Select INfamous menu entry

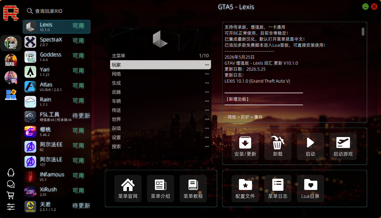coord(57,177)
